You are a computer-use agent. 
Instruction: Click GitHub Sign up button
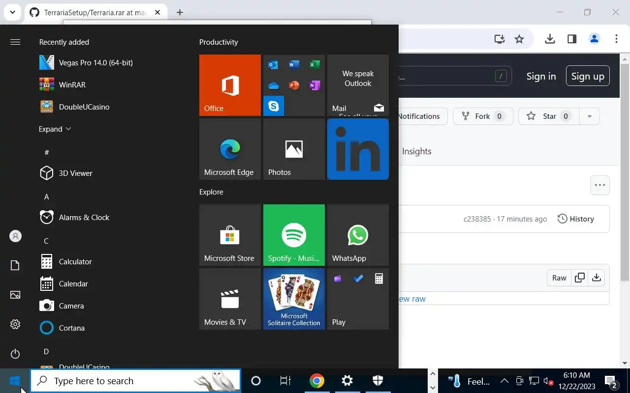click(588, 76)
